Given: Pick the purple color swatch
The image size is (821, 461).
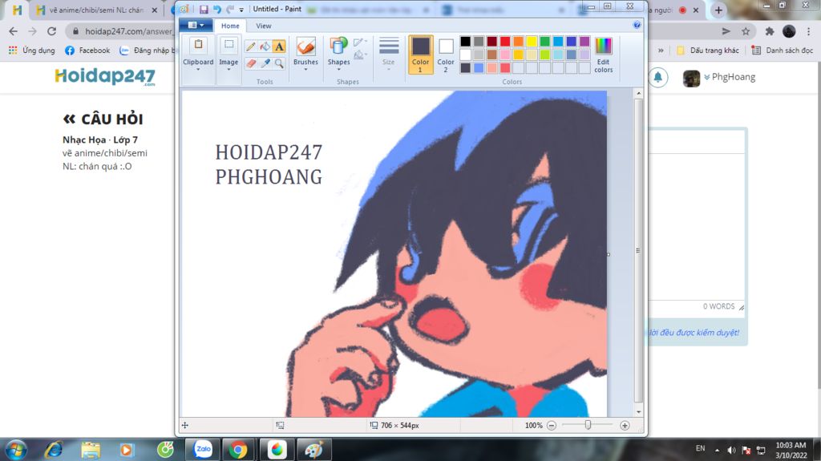Looking at the screenshot, I should 584,42.
